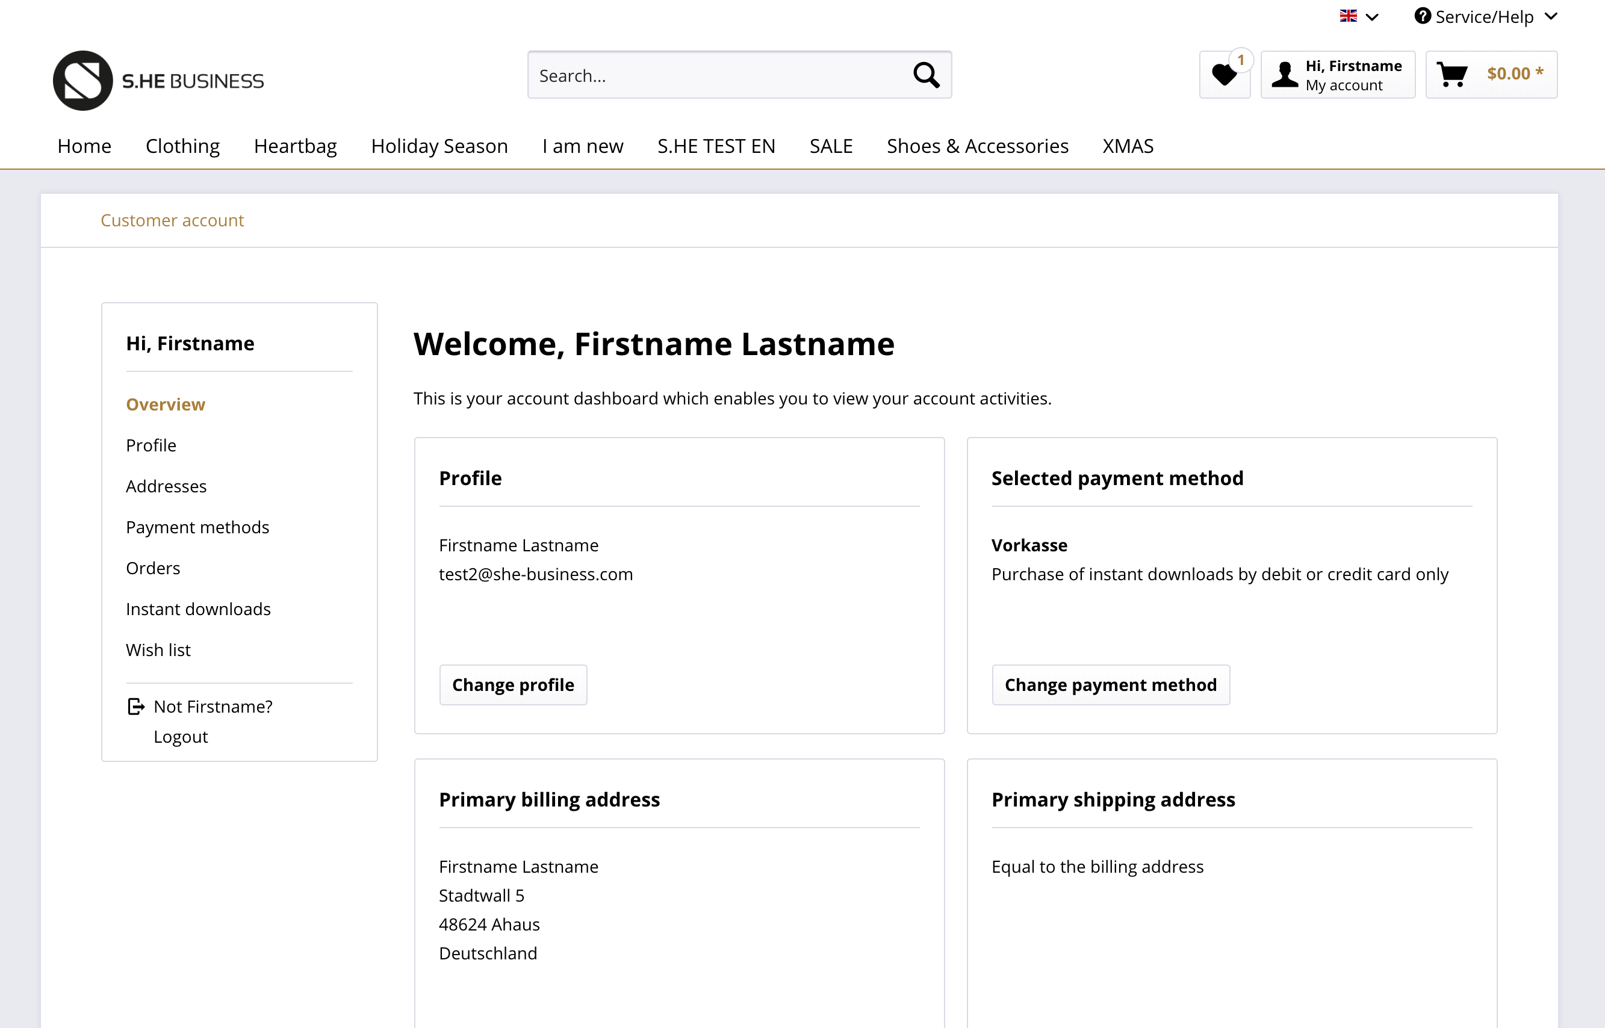Go to Orders in account sidebar
Viewport: 1605px width, 1028px height.
pos(153,568)
